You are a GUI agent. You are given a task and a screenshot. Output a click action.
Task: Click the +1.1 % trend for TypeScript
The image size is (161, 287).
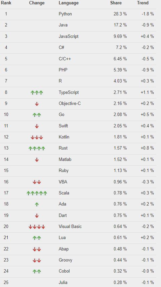coord(147,93)
